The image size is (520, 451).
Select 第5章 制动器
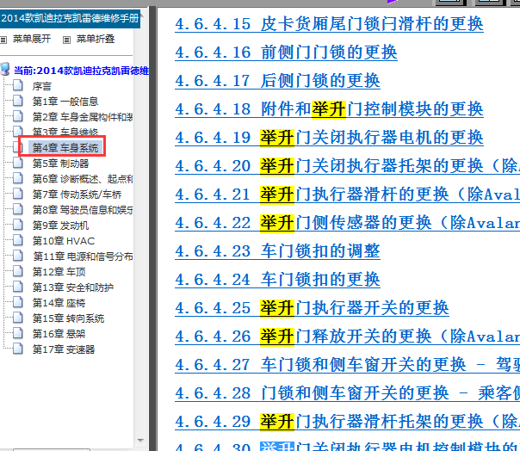[x=60, y=164]
